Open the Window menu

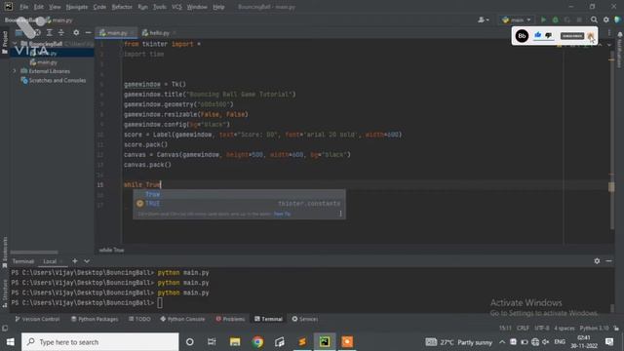[197, 7]
